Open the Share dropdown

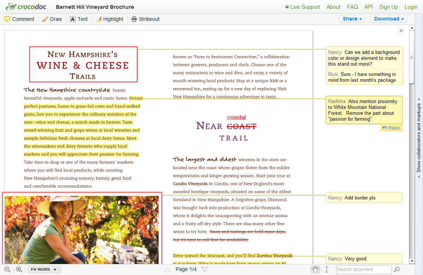coord(352,19)
